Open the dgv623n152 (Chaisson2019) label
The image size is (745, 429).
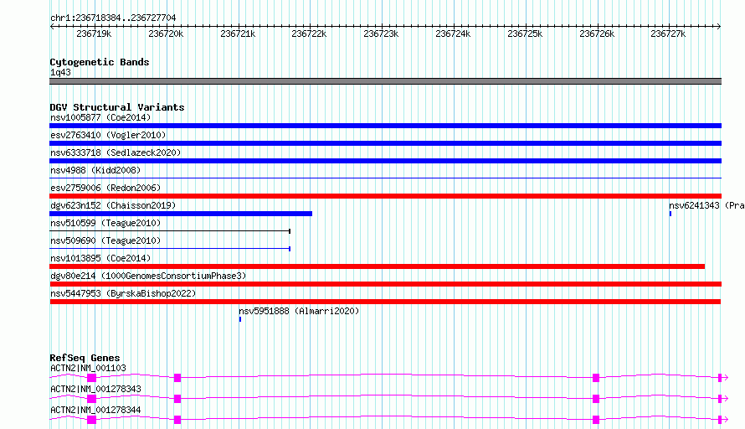(x=113, y=205)
